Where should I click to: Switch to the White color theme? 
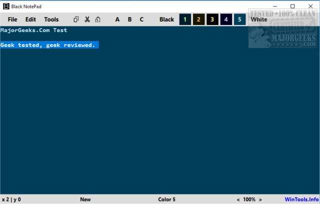[x=259, y=19]
